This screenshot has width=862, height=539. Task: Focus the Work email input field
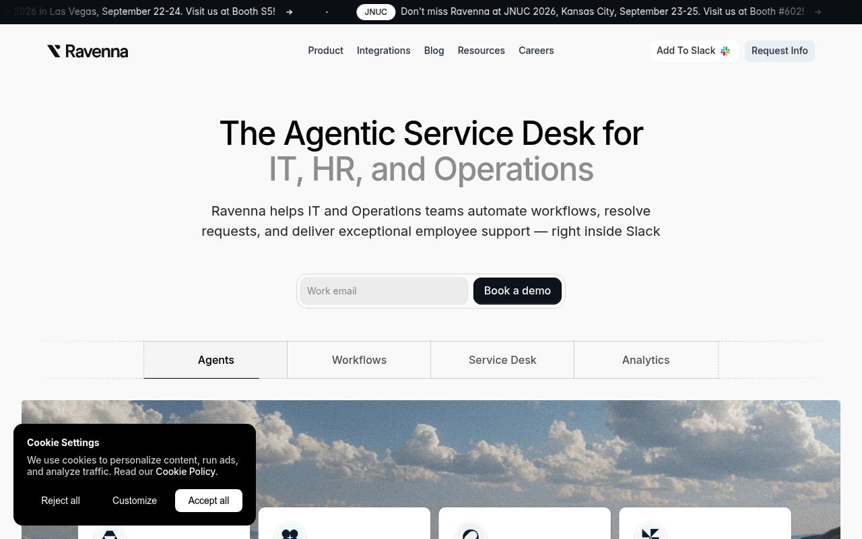(x=384, y=291)
